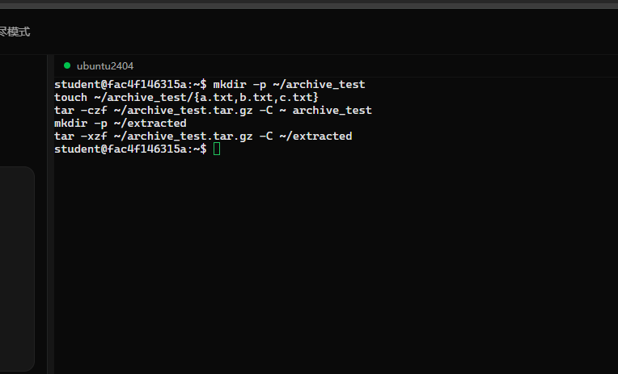Image resolution: width=618 pixels, height=374 pixels.
Task: Click the first student@fac4f146315a prompt text
Action: pyautogui.click(x=130, y=84)
